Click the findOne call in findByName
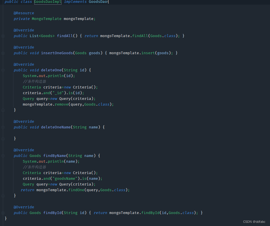Screen dimensions: 270x226 [76, 190]
